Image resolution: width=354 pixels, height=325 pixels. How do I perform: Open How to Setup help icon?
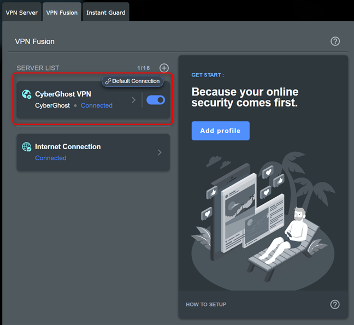pyautogui.click(x=335, y=304)
